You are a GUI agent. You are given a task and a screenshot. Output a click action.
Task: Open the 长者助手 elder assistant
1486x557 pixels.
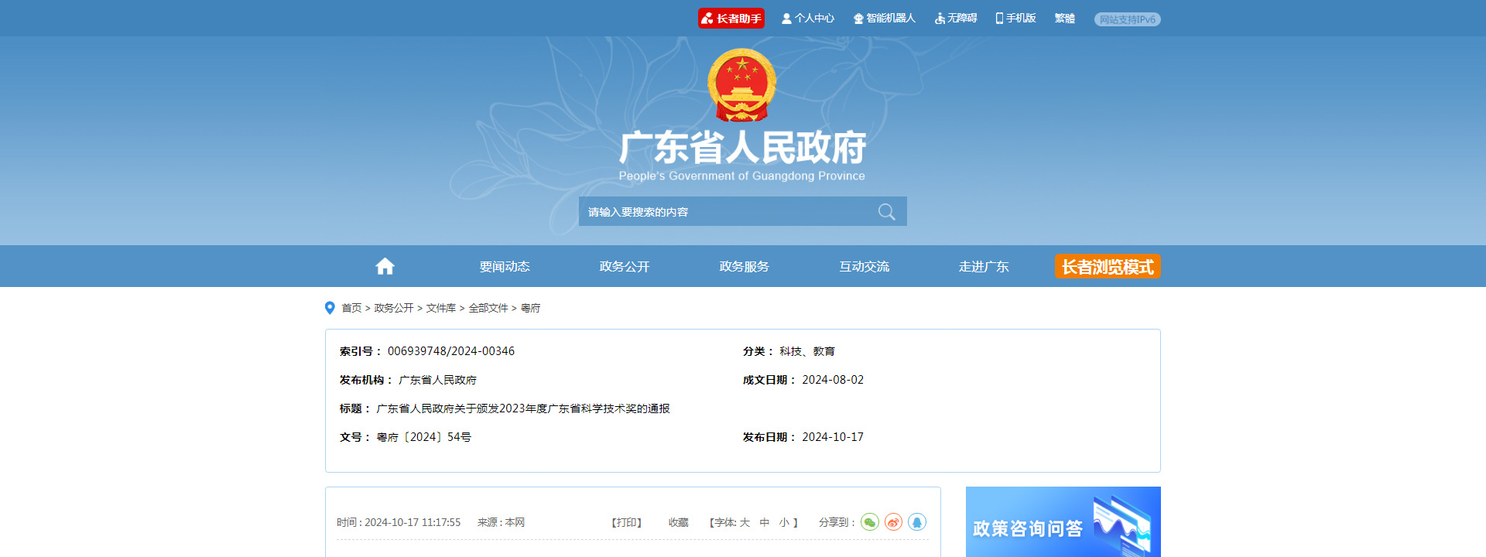731,19
